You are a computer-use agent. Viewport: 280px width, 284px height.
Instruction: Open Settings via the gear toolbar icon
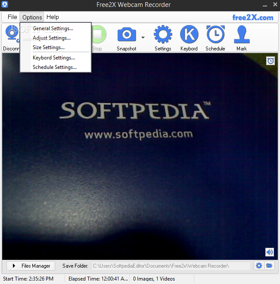click(x=163, y=34)
